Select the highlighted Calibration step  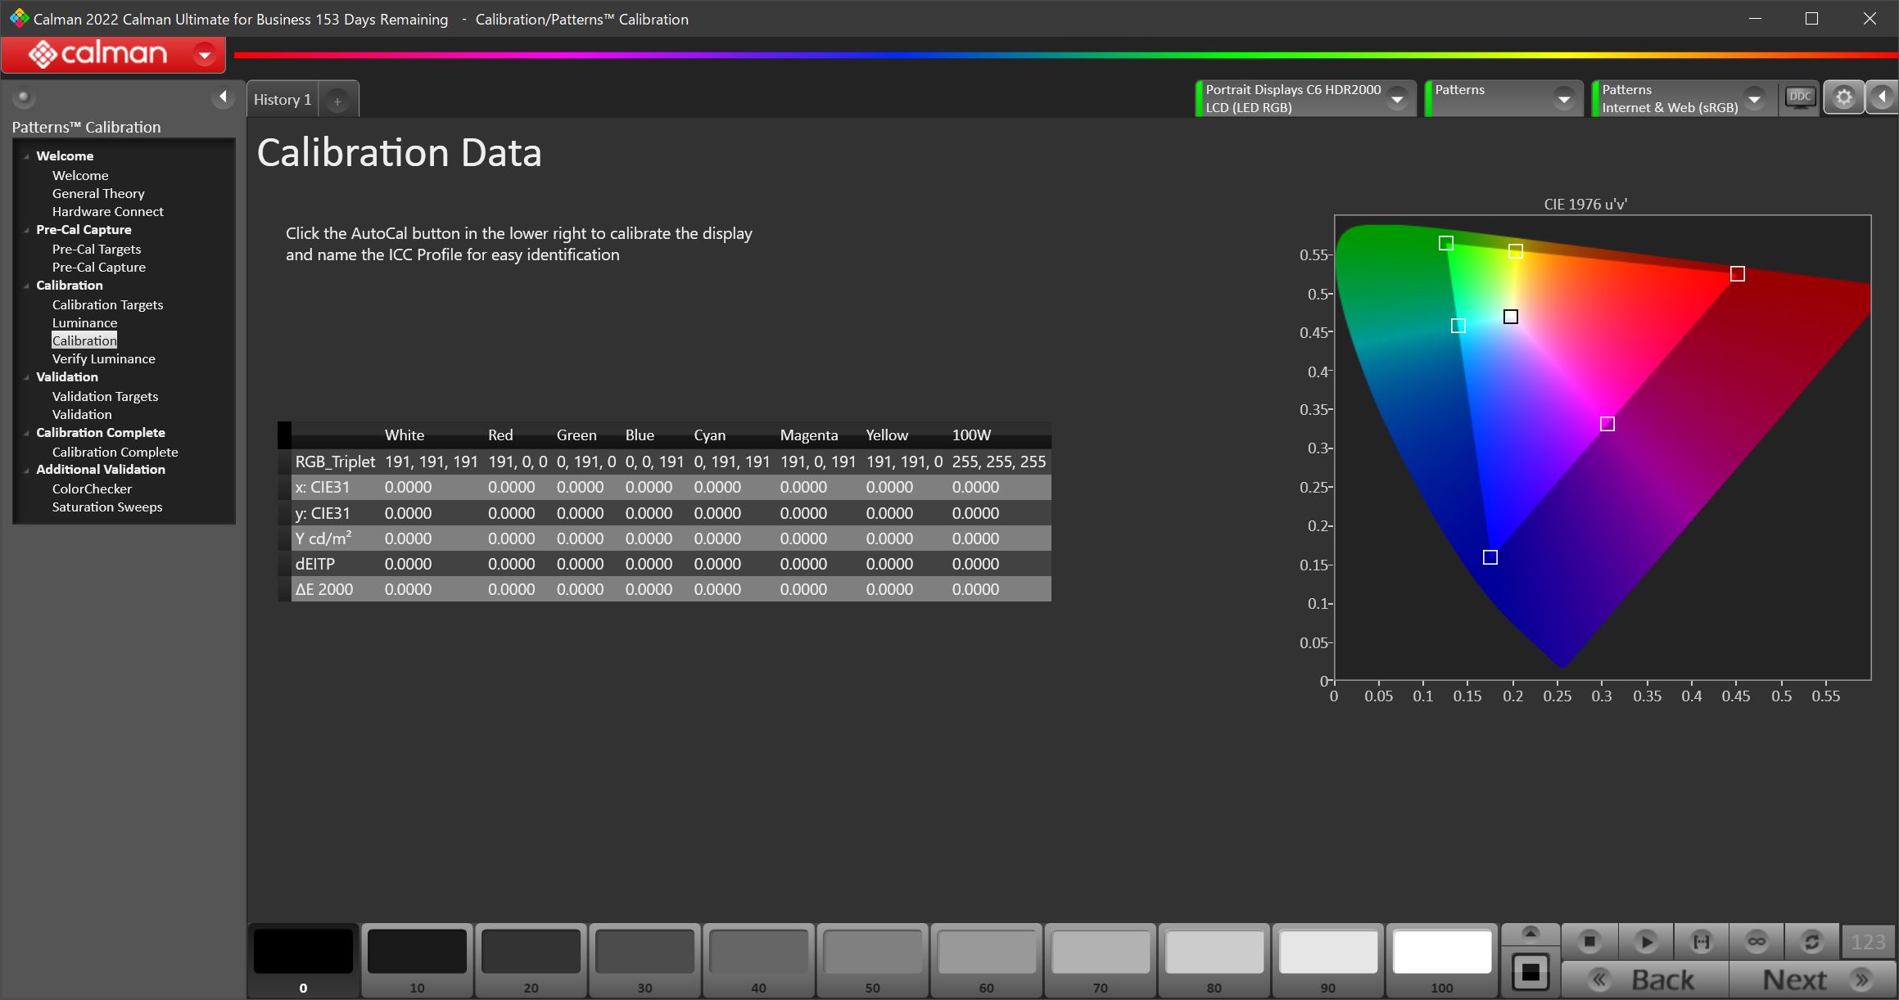84,340
